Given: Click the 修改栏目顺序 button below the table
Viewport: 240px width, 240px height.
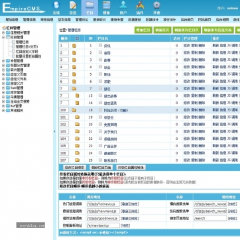Looking at the screenshot, I should point(74,167).
